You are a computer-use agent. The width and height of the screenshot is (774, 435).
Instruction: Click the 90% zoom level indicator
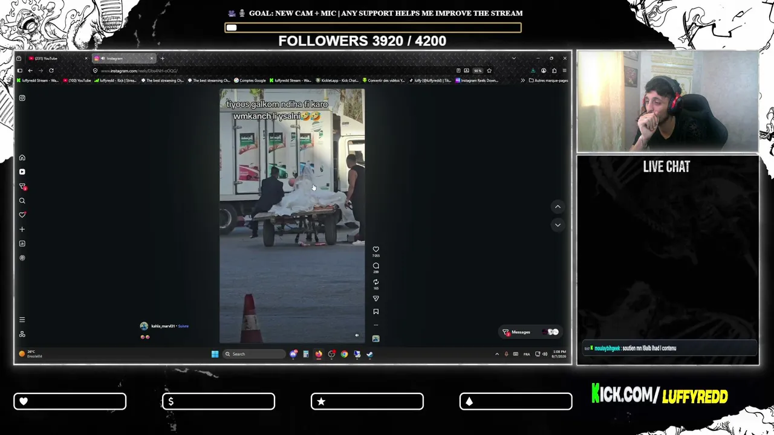478,71
